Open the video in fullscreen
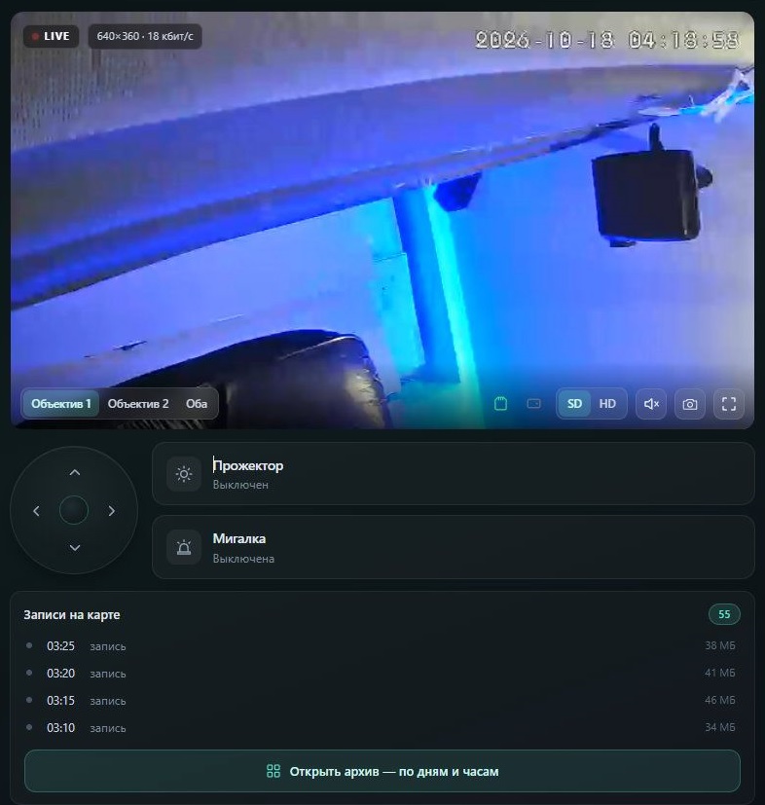 pos(729,404)
